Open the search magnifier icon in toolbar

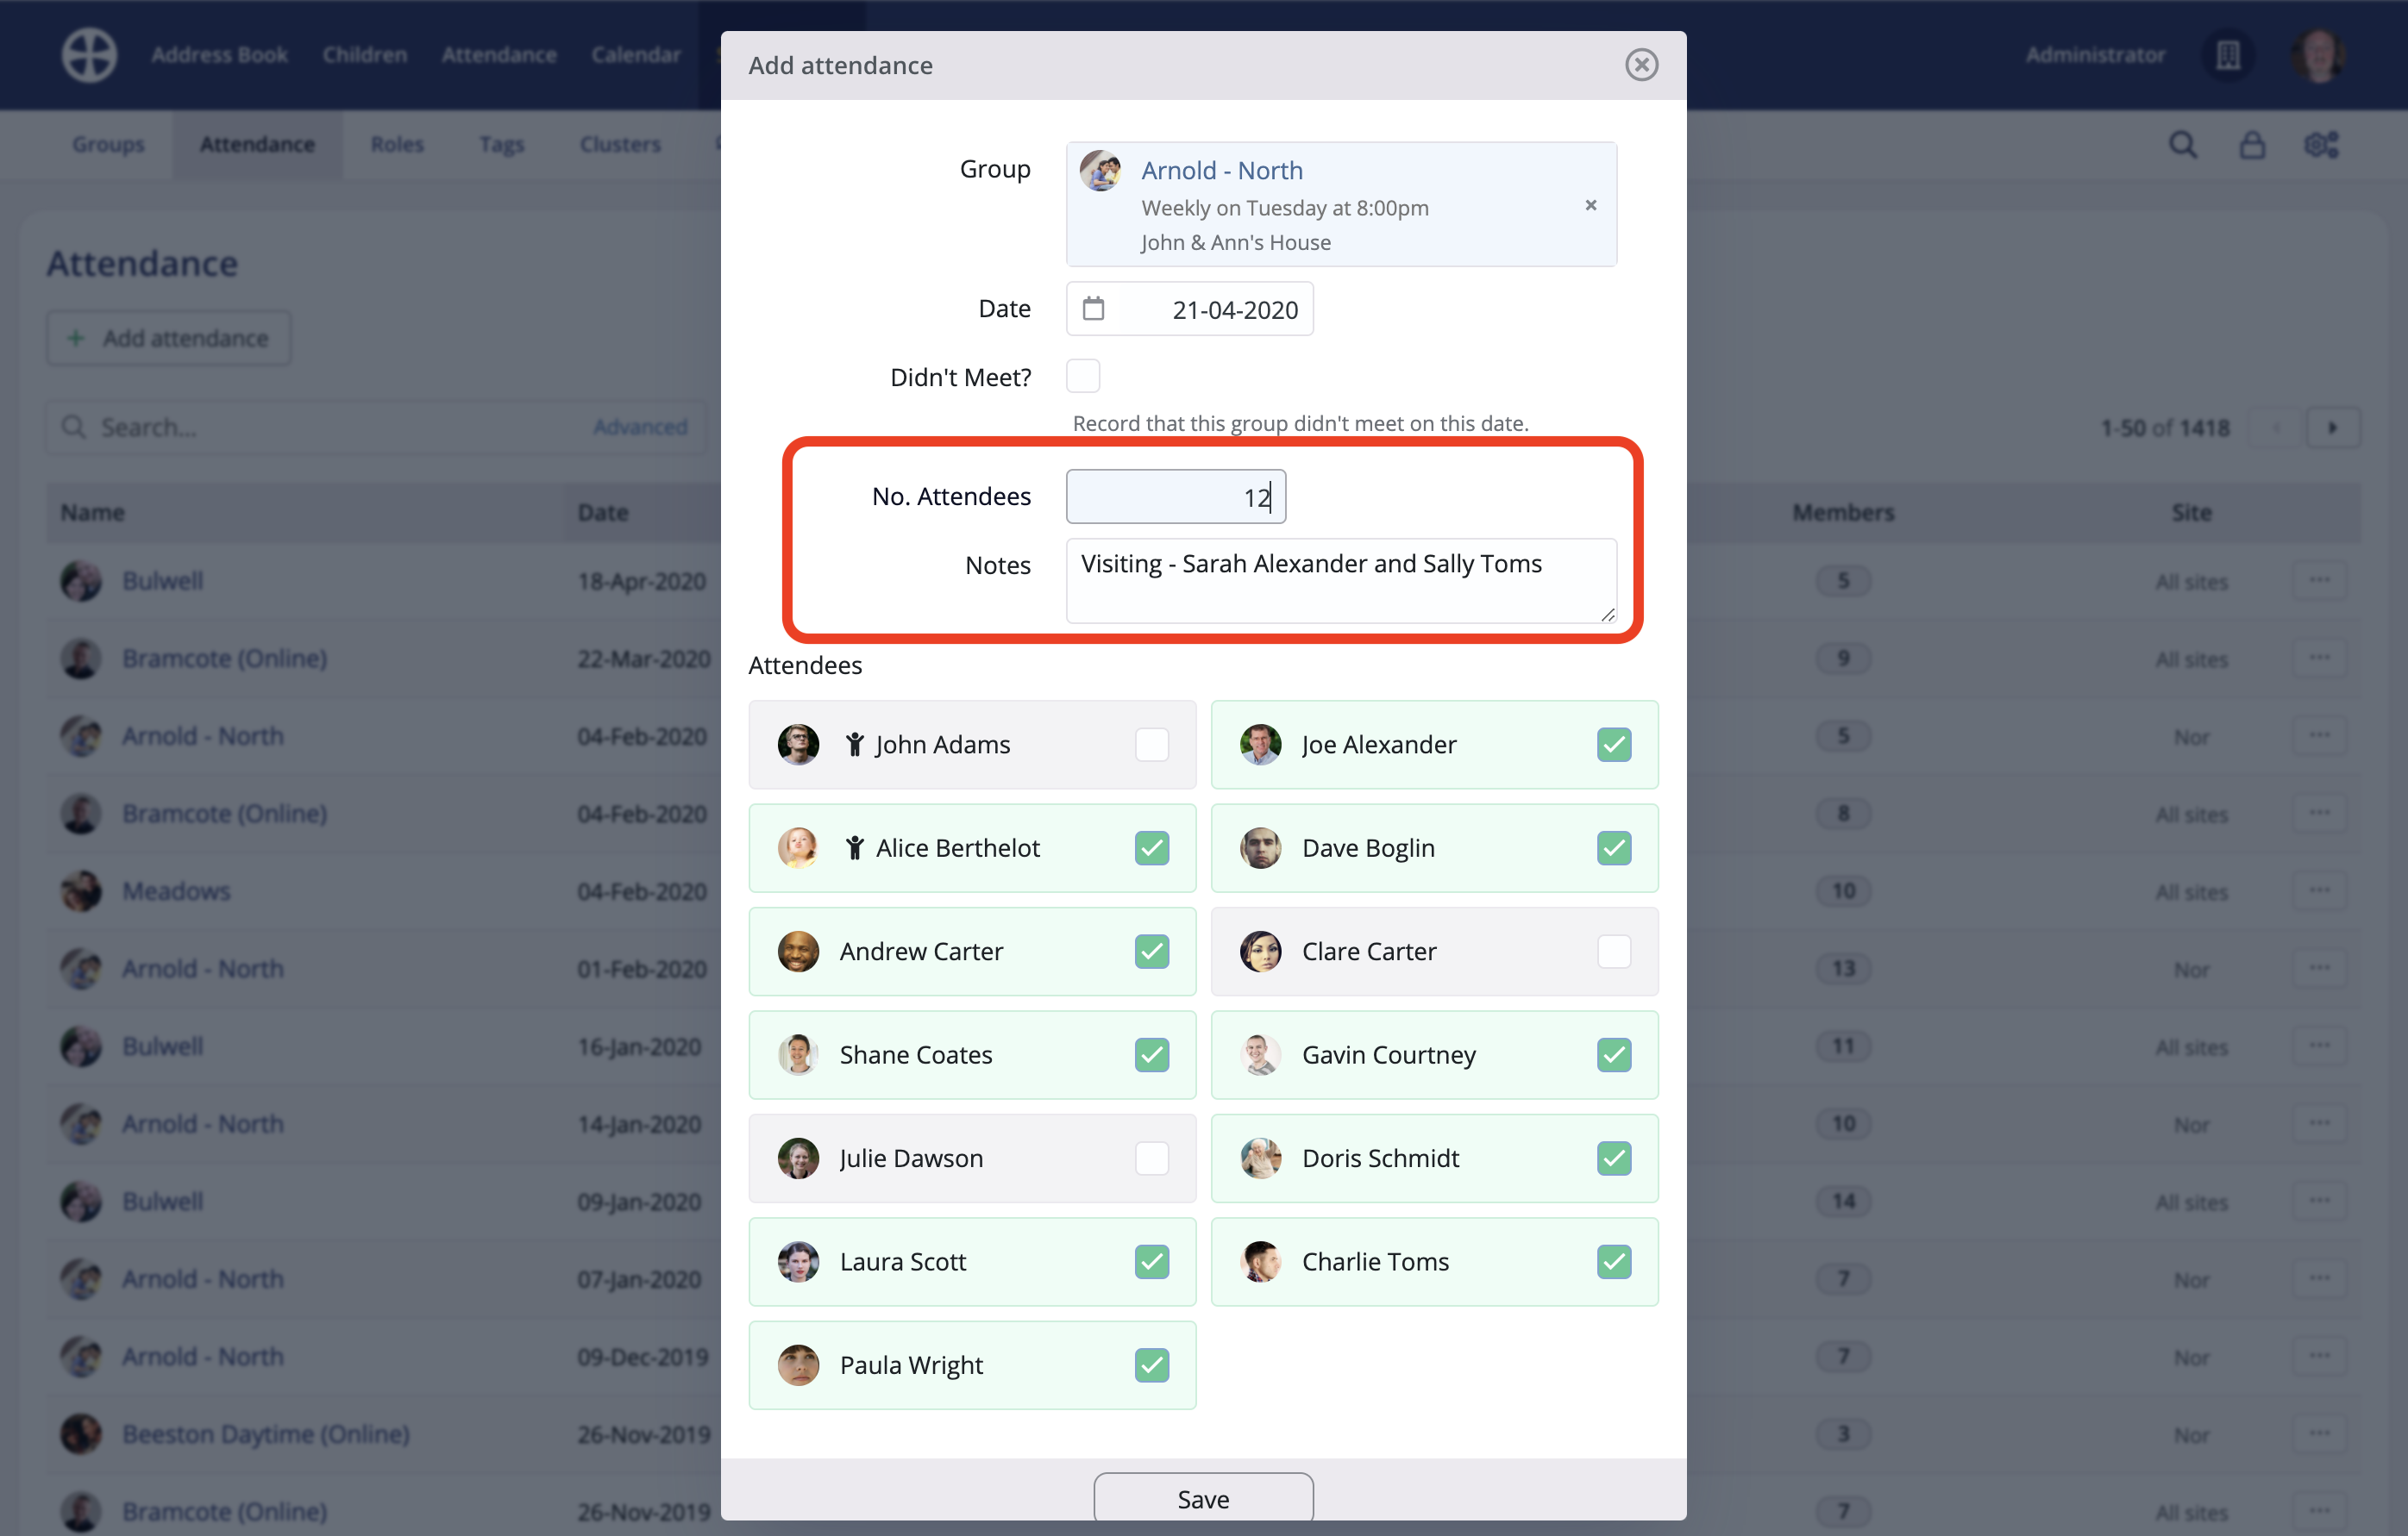click(x=2182, y=145)
